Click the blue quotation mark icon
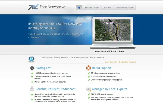This screenshot has height=102, width=163. coord(32,59)
